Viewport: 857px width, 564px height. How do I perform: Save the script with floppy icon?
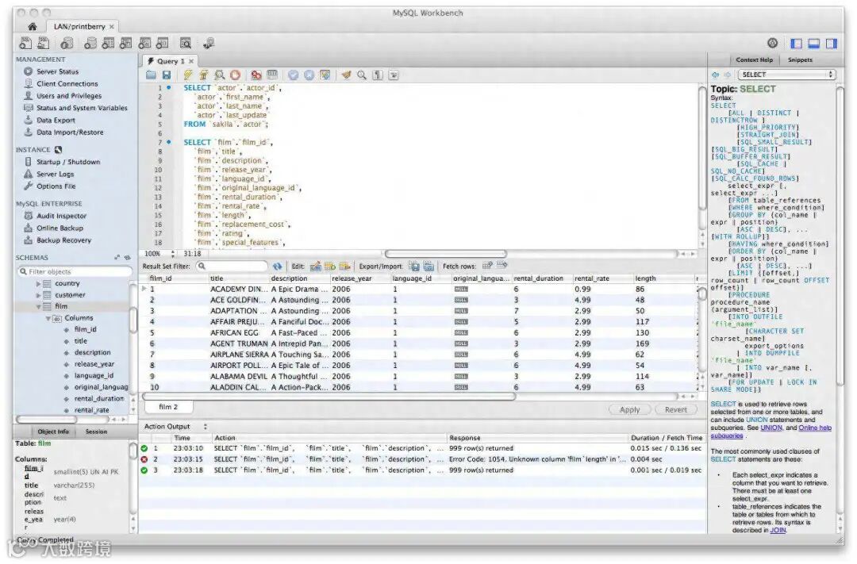tap(167, 75)
